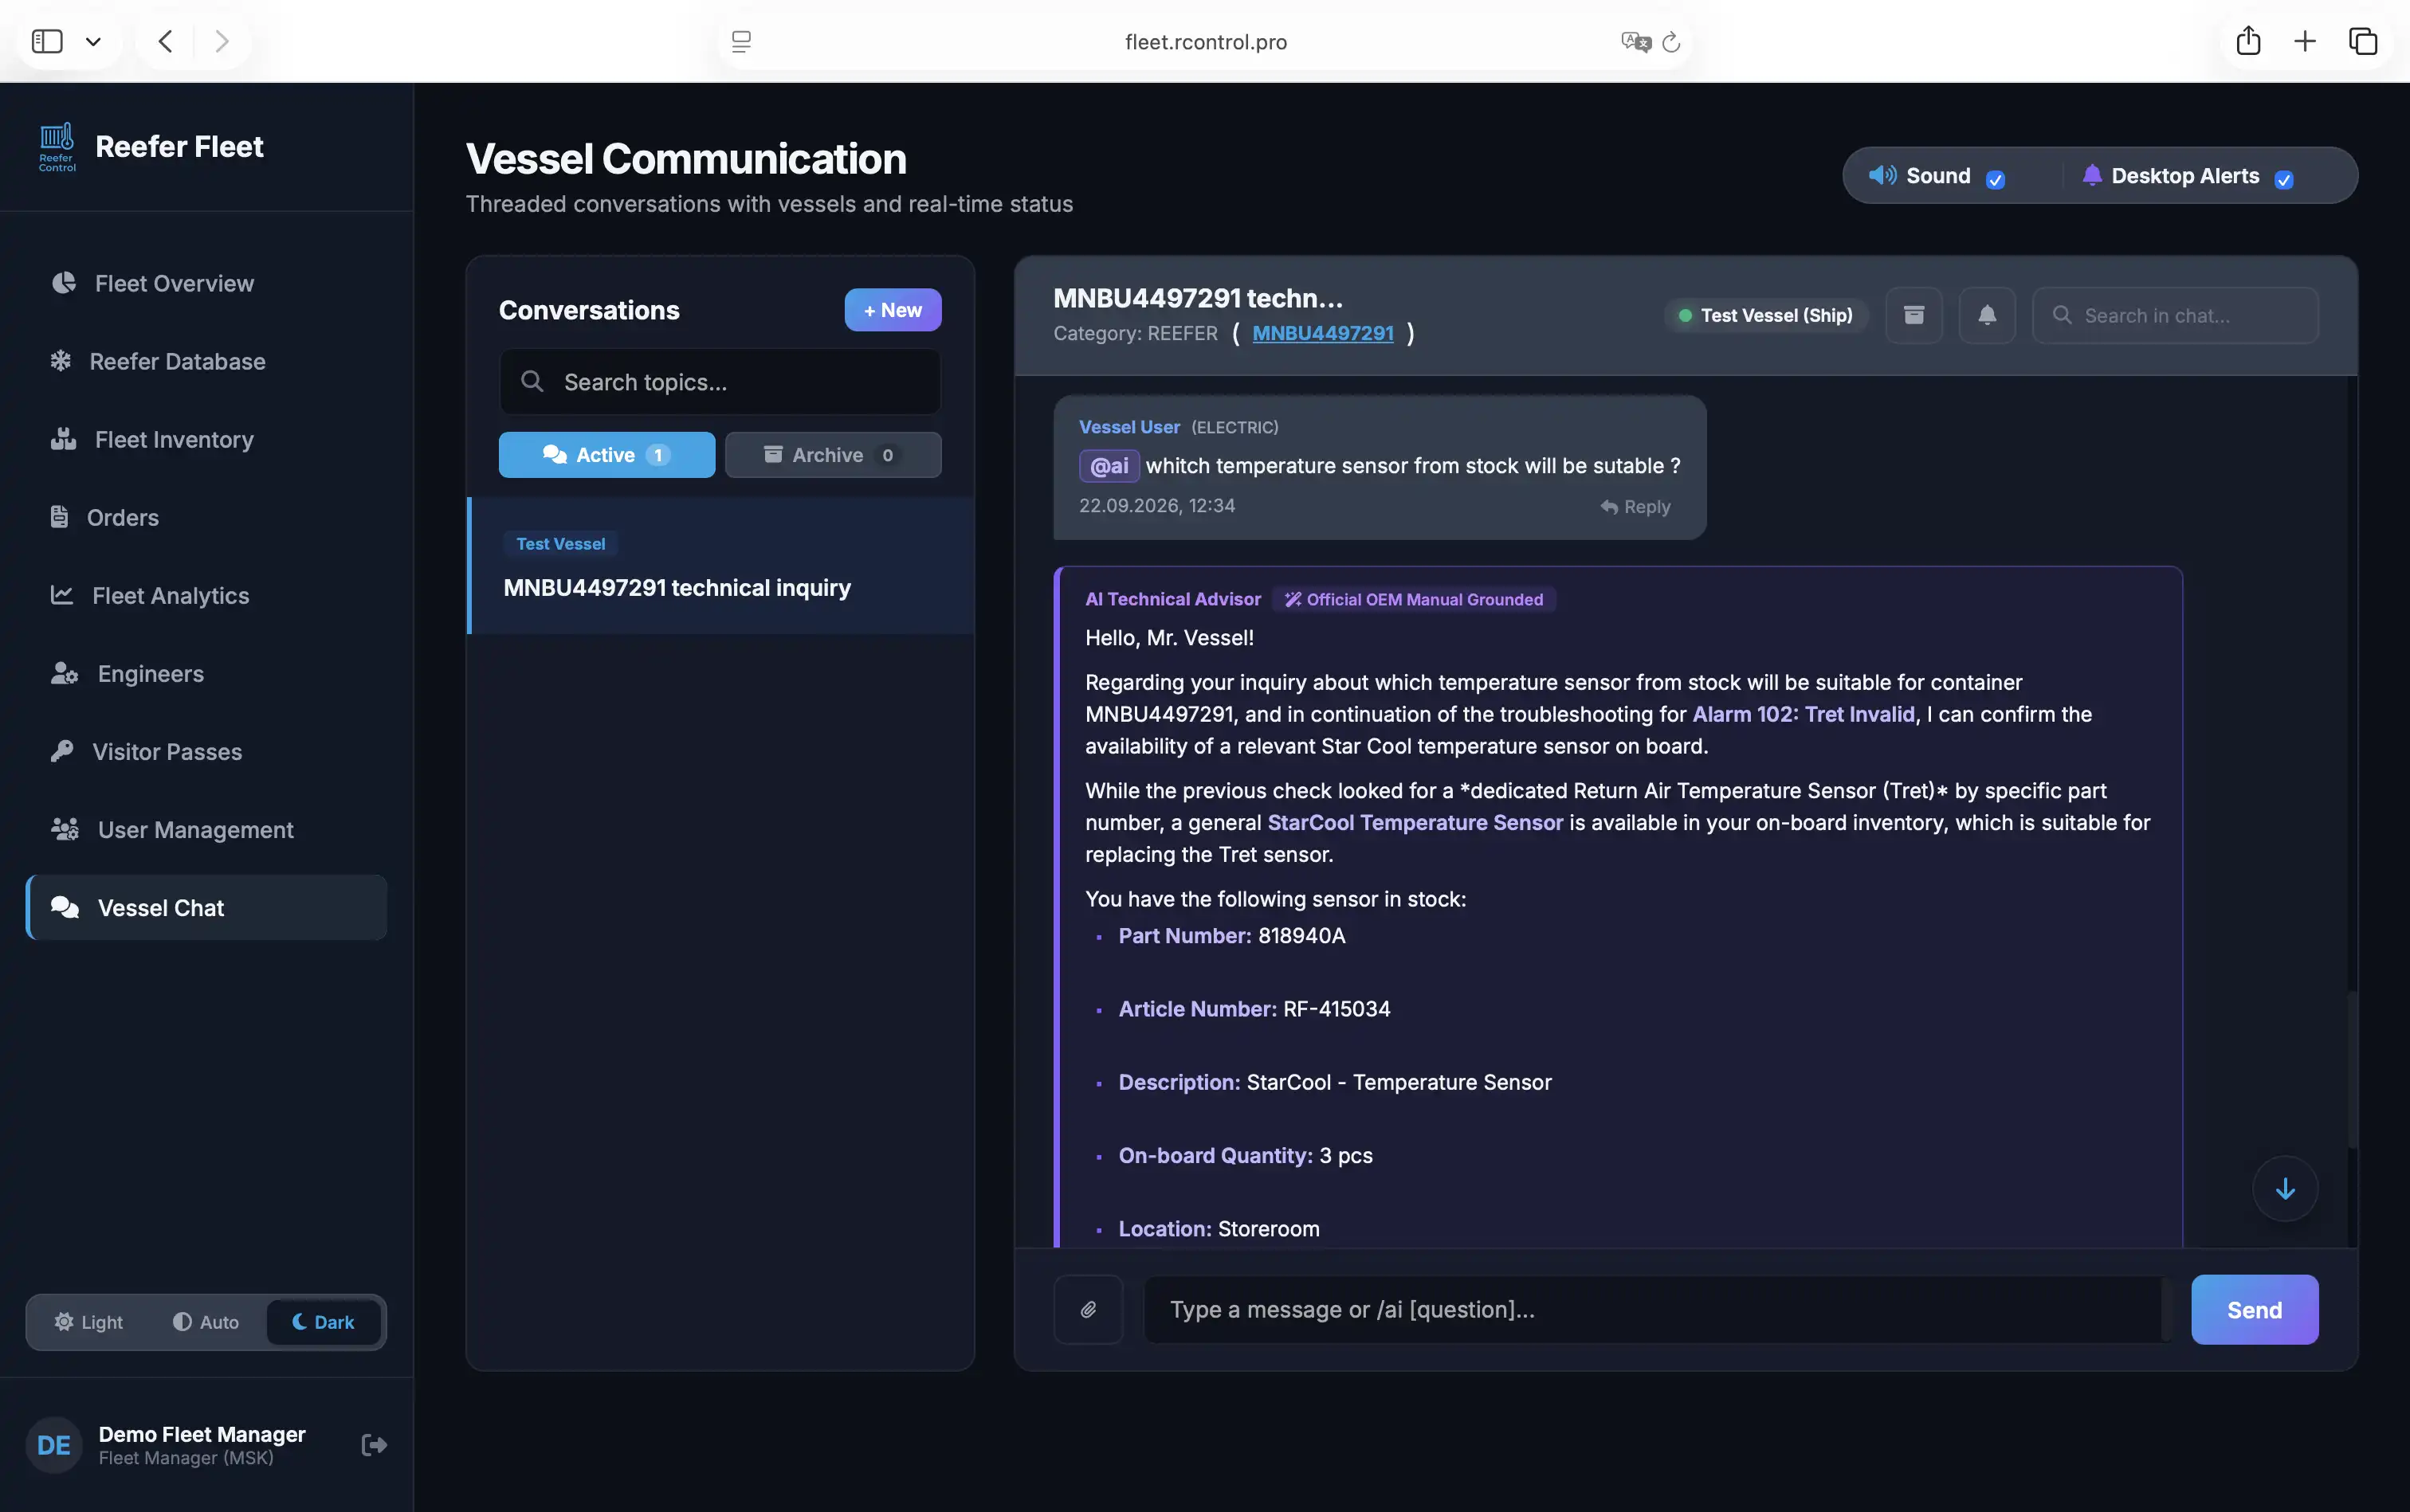The width and height of the screenshot is (2410, 1512).
Task: Open Reefer Database page
Action: tap(206, 361)
